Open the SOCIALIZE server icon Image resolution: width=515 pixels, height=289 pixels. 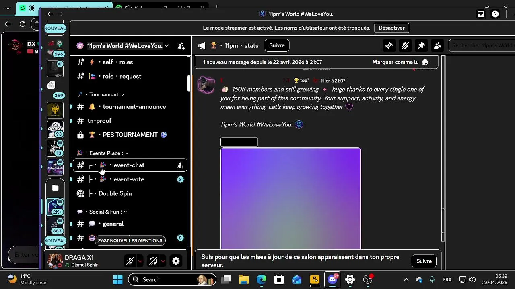click(55, 167)
